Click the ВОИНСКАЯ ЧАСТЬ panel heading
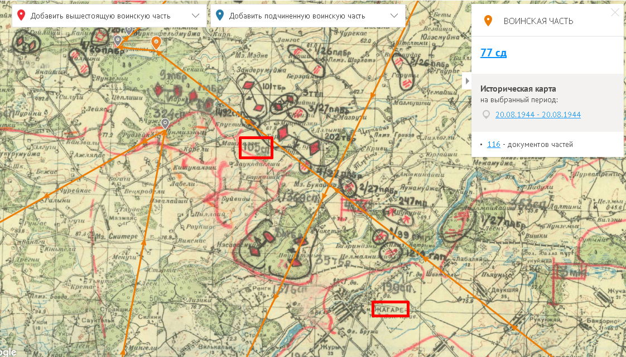 [x=538, y=21]
